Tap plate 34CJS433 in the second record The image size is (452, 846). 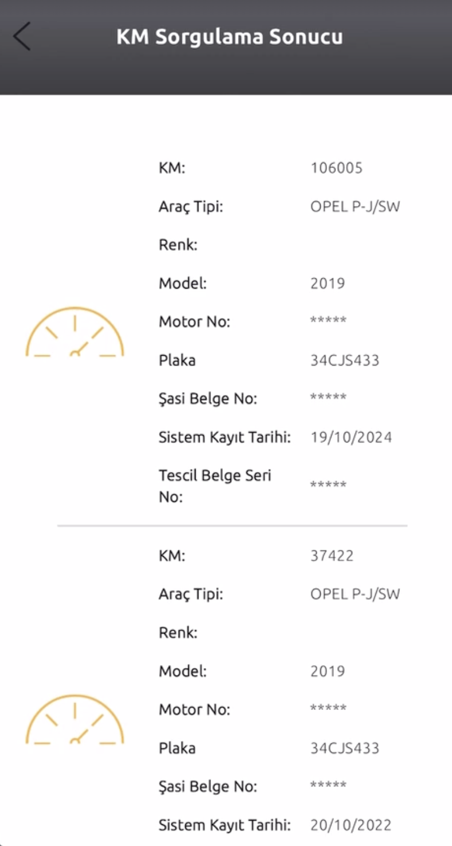(345, 748)
